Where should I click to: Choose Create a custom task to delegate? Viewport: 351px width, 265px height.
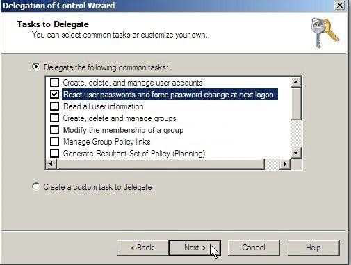(x=36, y=186)
